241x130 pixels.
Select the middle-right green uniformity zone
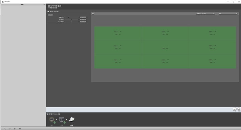[212, 47]
